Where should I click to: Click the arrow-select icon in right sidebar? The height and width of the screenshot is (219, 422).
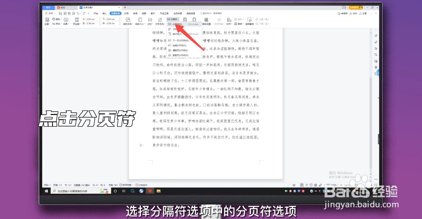click(376, 48)
